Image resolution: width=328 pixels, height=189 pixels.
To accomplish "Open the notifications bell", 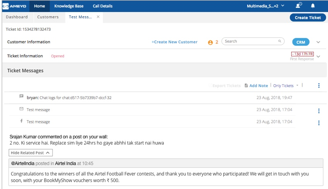I will 313,6.
